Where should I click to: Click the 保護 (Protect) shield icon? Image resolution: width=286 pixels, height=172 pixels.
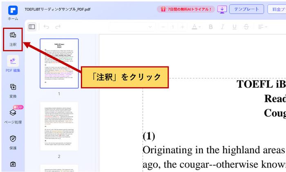pyautogui.click(x=13, y=141)
